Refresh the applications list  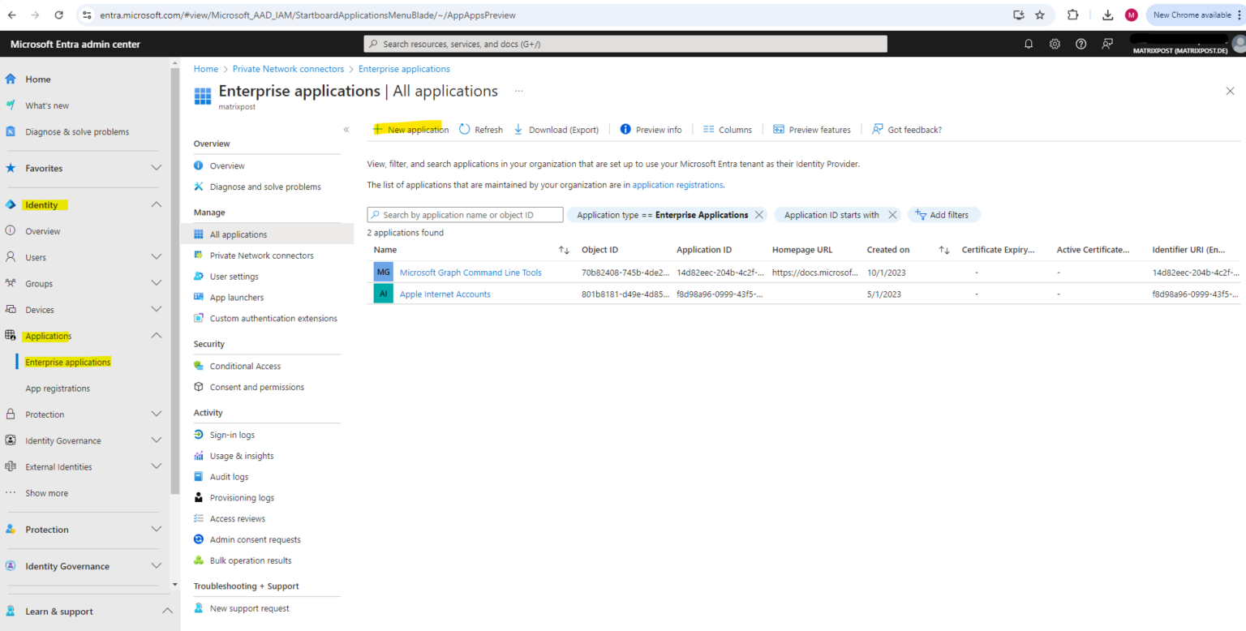tap(480, 129)
